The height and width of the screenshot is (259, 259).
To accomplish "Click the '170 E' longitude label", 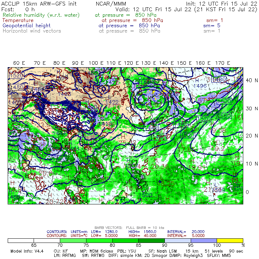I will (x=223, y=63).
